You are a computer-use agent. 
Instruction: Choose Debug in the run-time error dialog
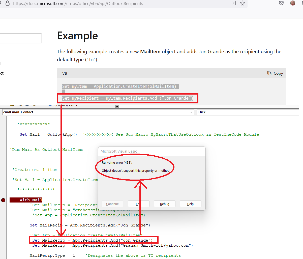165,204
